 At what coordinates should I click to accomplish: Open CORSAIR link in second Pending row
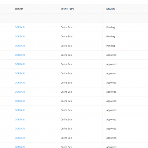coord(20,37)
